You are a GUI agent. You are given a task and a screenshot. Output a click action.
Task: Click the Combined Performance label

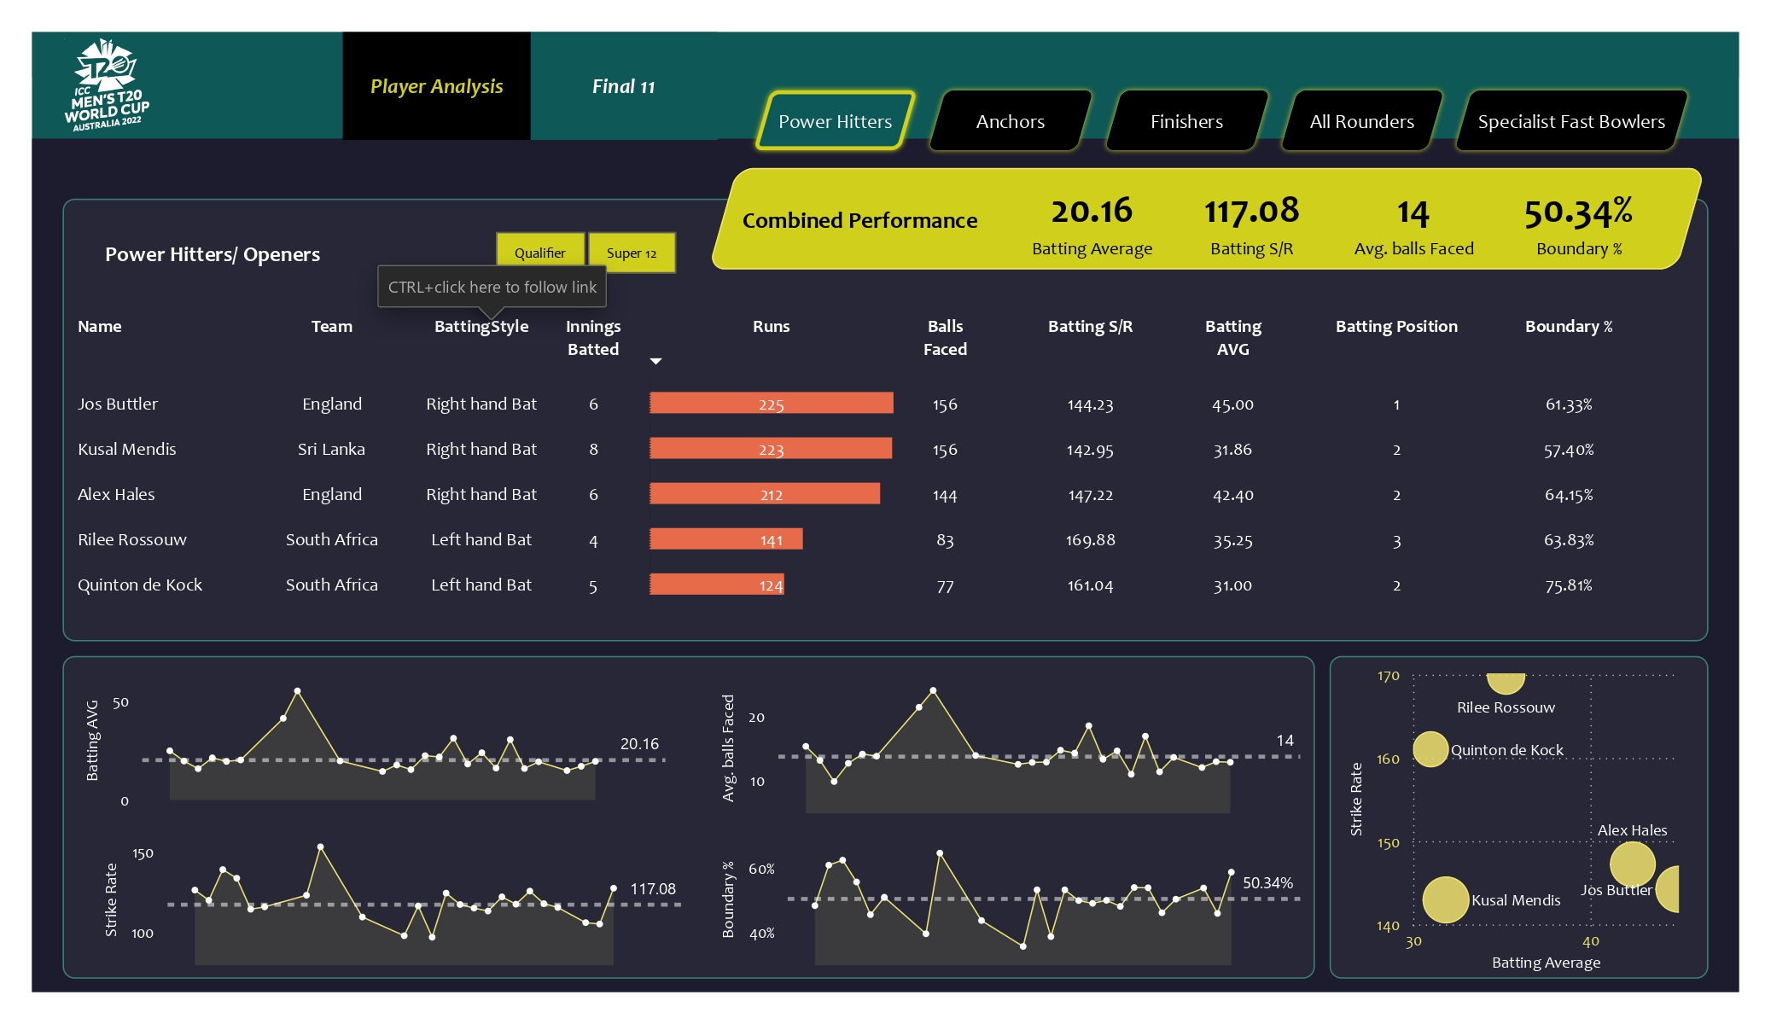pos(859,220)
